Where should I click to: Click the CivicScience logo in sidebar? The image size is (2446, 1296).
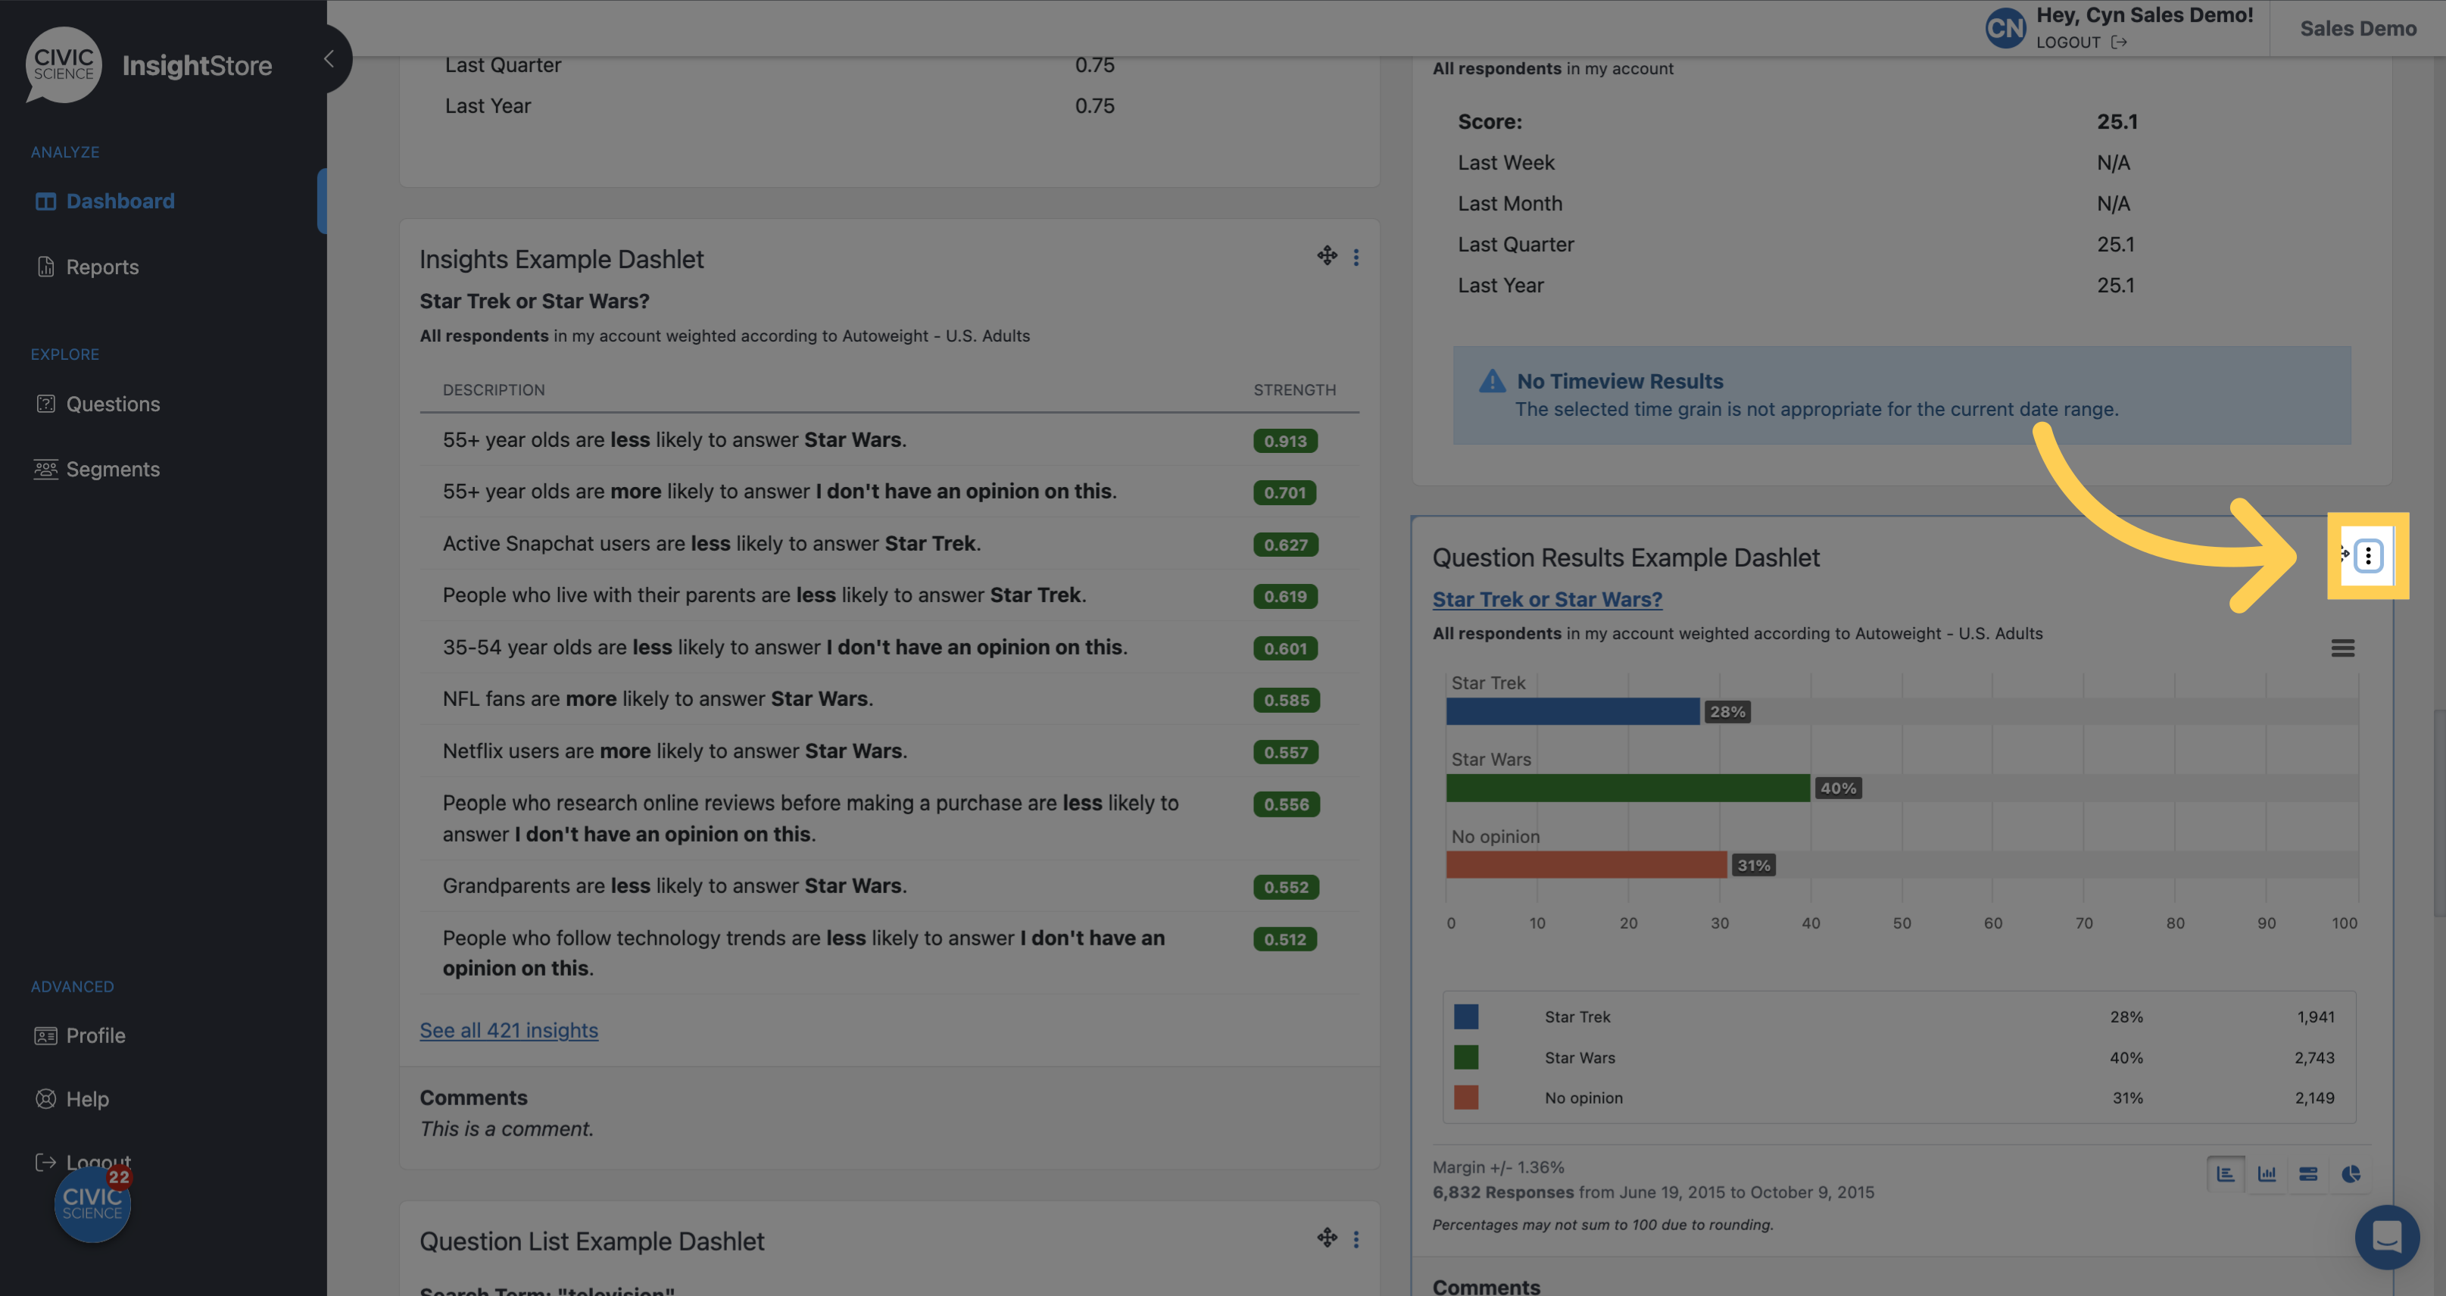point(64,64)
